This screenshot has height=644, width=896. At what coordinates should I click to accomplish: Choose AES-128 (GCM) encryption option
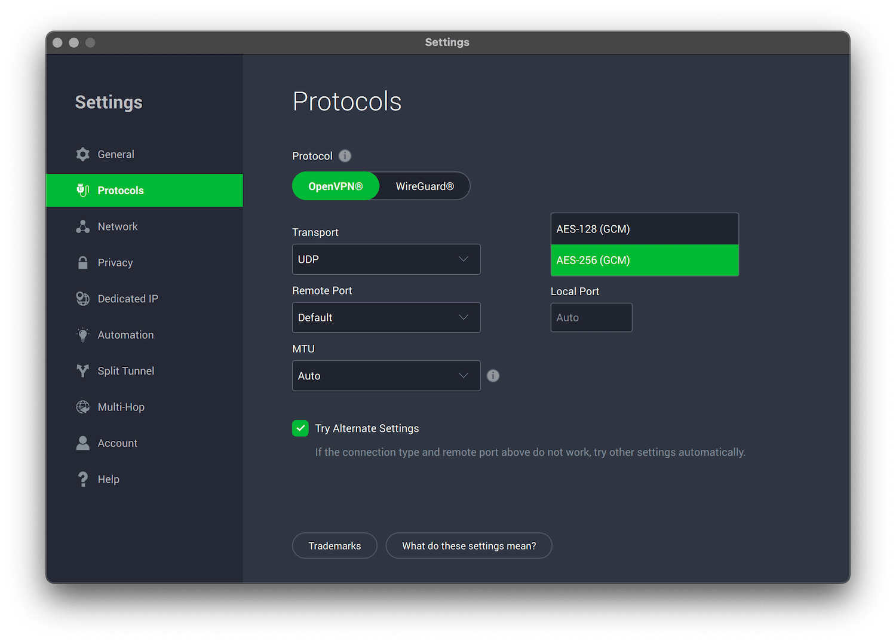(x=645, y=229)
